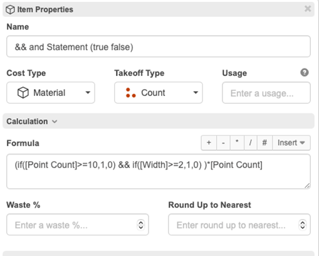Image resolution: width=319 pixels, height=256 pixels.
Task: Insert the slash divide operator
Action: (x=251, y=143)
